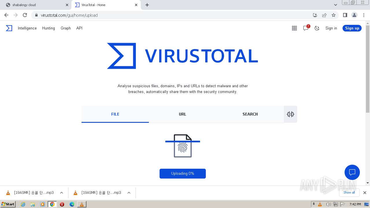Open File Explorer from taskbar
The height and width of the screenshot is (208, 370).
point(33,204)
